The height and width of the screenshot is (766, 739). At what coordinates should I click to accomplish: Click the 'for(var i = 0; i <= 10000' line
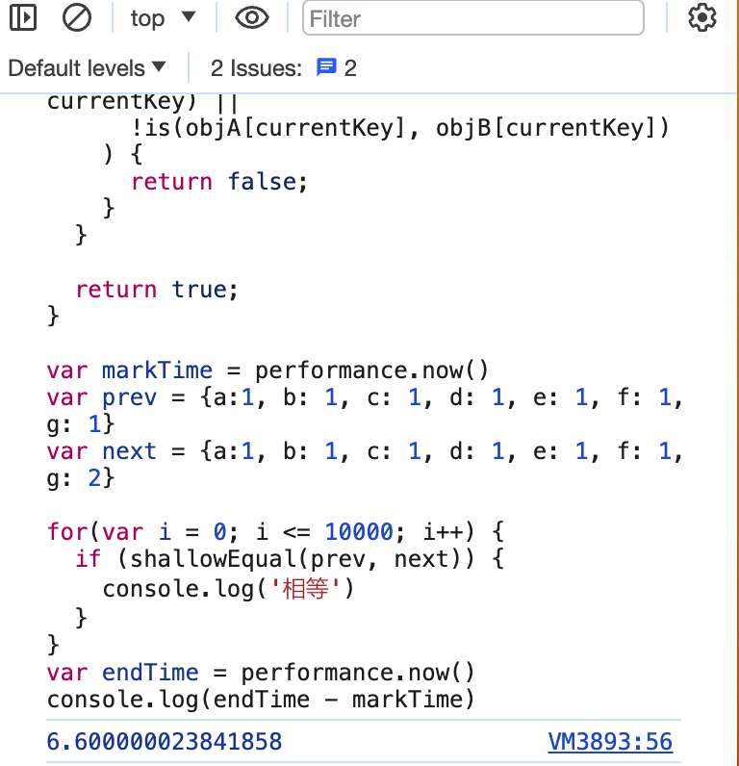(275, 531)
